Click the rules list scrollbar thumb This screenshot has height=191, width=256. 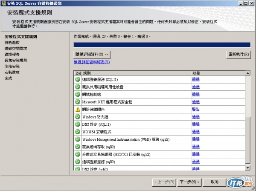click(x=247, y=140)
